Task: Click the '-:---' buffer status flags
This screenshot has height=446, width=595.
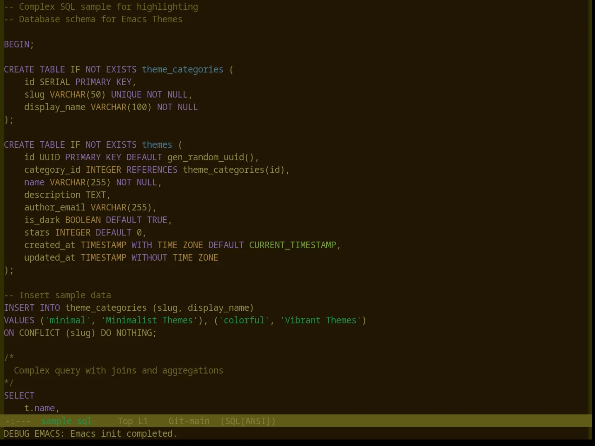Action: coord(18,421)
